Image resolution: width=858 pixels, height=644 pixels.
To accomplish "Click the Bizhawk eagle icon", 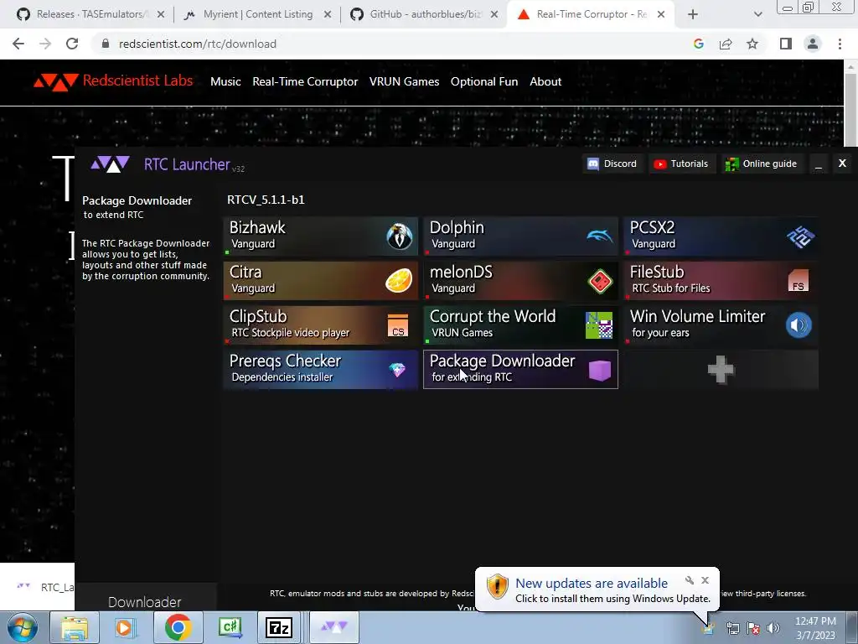I will (x=400, y=236).
